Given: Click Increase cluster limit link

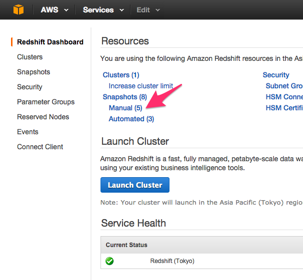Looking at the screenshot, I should [x=141, y=86].
